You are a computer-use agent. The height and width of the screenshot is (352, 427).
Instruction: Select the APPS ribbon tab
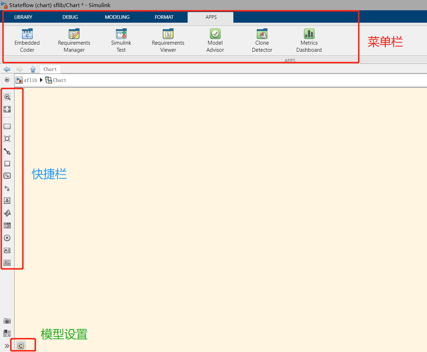pos(211,17)
